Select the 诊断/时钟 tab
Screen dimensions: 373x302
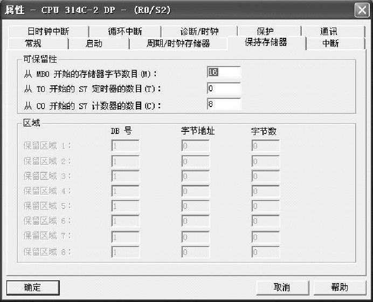pos(199,31)
